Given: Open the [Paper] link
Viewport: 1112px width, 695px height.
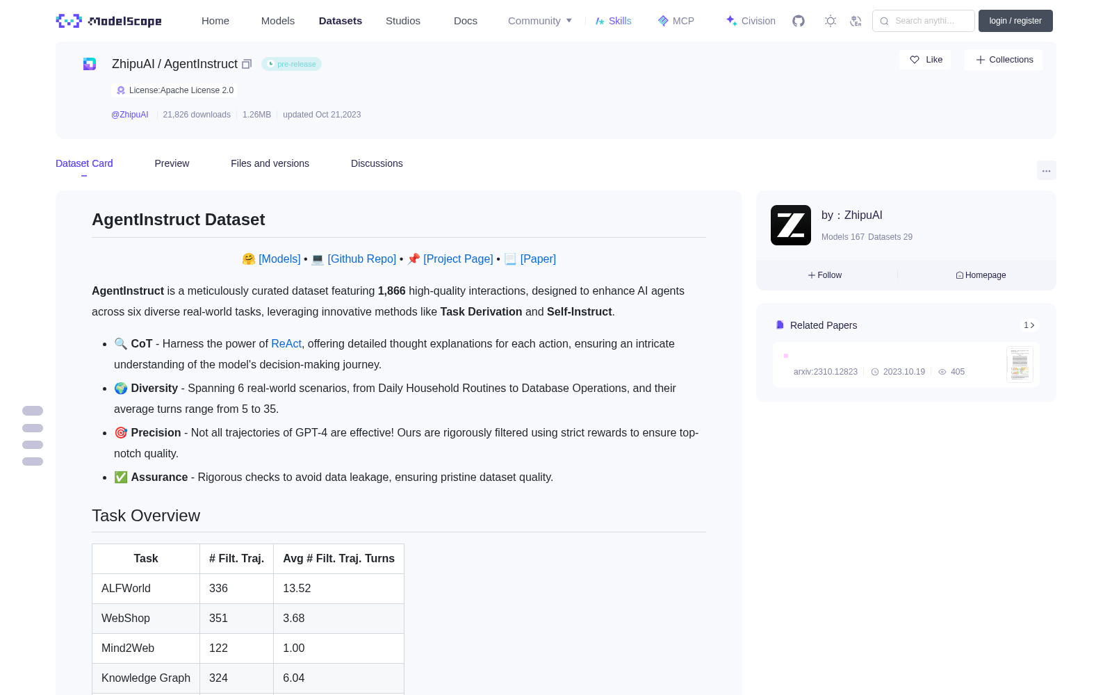Looking at the screenshot, I should point(538,259).
